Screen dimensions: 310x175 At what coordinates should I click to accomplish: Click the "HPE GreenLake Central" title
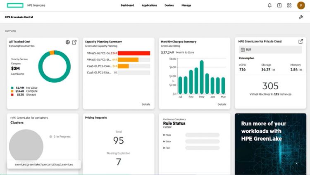click(19, 17)
